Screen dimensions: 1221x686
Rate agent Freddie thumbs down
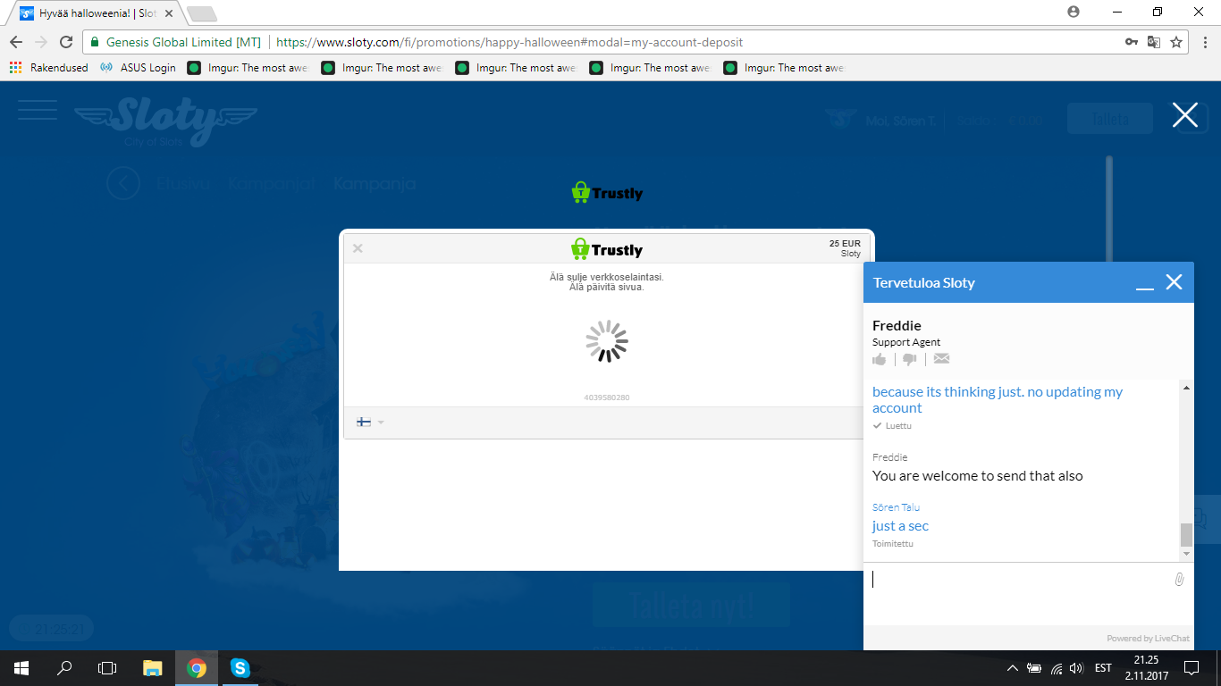coord(910,359)
